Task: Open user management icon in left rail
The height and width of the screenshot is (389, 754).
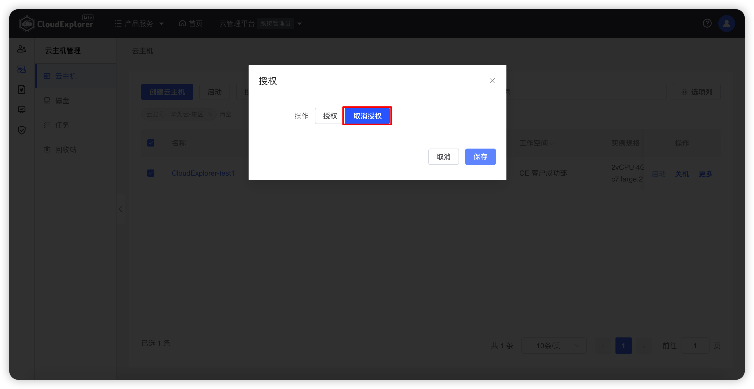Action: point(22,49)
